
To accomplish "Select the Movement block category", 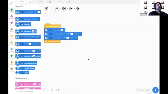I will click(12, 17).
